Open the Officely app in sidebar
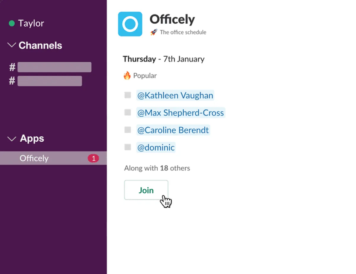 pos(34,159)
